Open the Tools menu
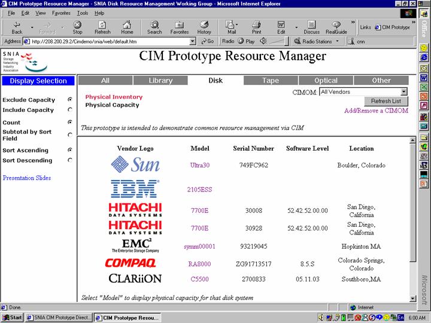Viewport: 431px width, 323px height. [x=83, y=13]
